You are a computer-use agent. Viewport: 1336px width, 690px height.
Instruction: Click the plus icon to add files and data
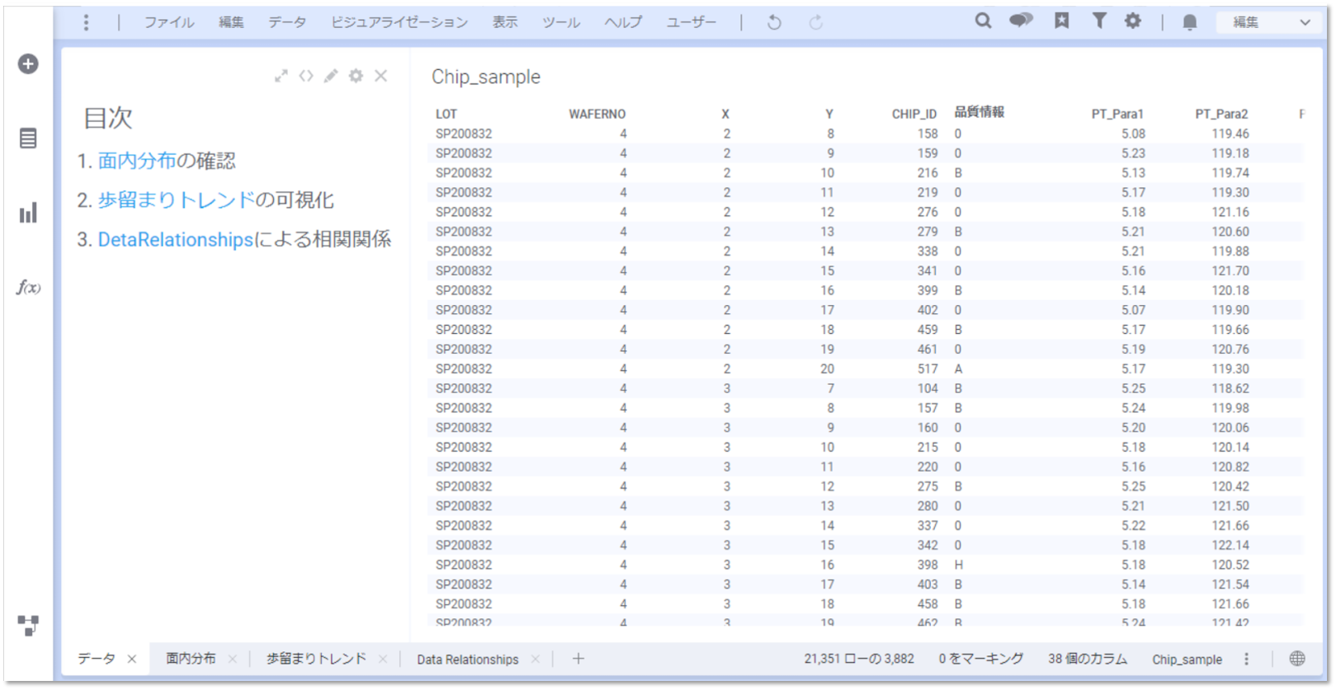[x=28, y=63]
